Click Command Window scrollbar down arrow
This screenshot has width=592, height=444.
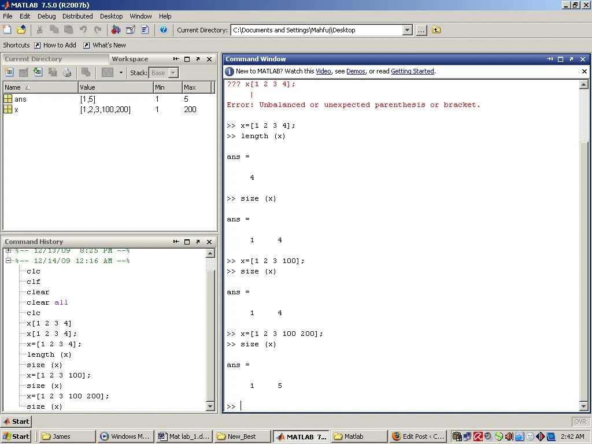584,406
